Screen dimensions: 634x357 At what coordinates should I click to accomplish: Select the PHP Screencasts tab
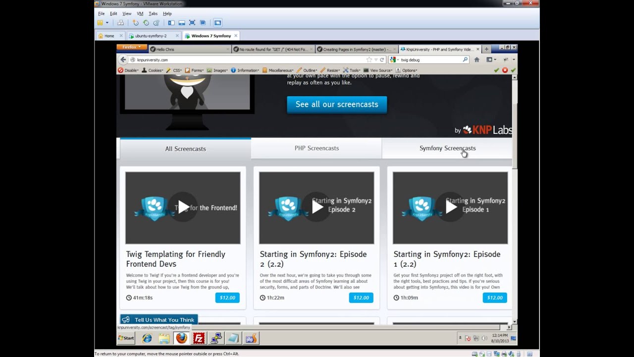[317, 148]
